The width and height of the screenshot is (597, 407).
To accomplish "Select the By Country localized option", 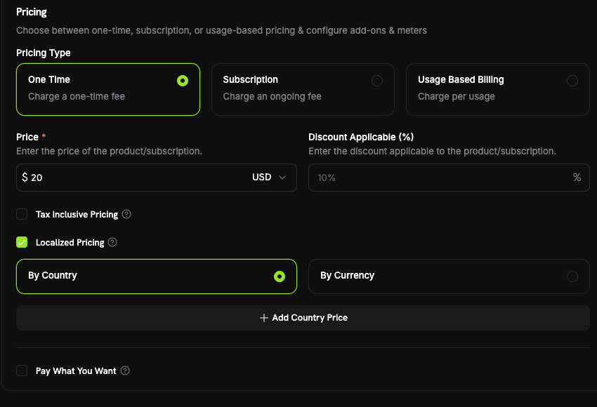I will [157, 276].
